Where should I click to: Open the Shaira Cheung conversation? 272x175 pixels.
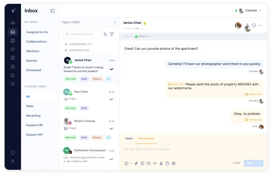coord(89,129)
